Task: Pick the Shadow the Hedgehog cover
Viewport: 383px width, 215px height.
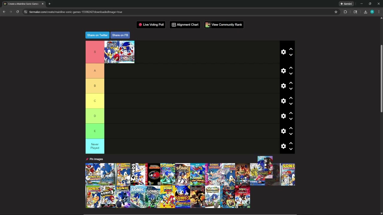Action: pos(198,197)
